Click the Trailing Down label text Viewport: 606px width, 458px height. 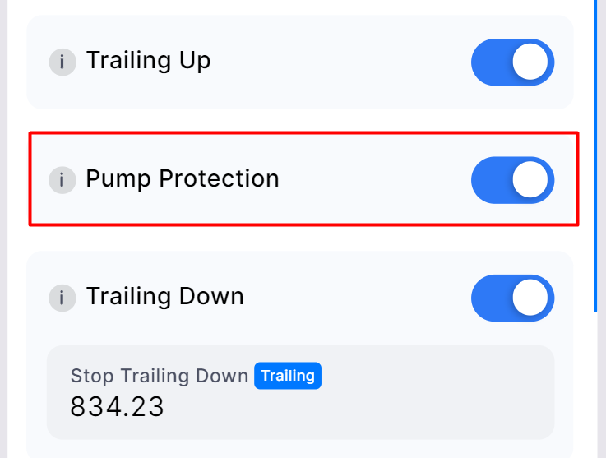click(164, 296)
